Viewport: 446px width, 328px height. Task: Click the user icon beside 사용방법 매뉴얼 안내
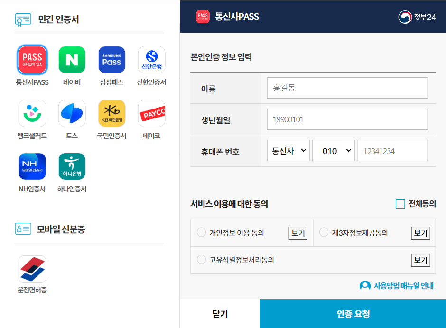[365, 286]
